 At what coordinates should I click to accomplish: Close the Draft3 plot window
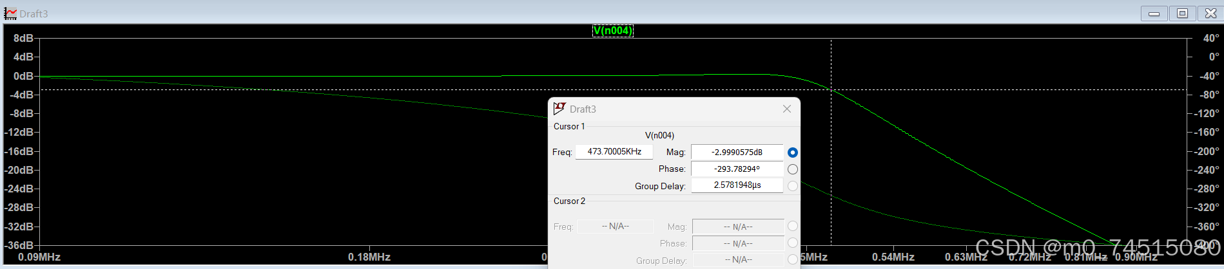click(1211, 14)
